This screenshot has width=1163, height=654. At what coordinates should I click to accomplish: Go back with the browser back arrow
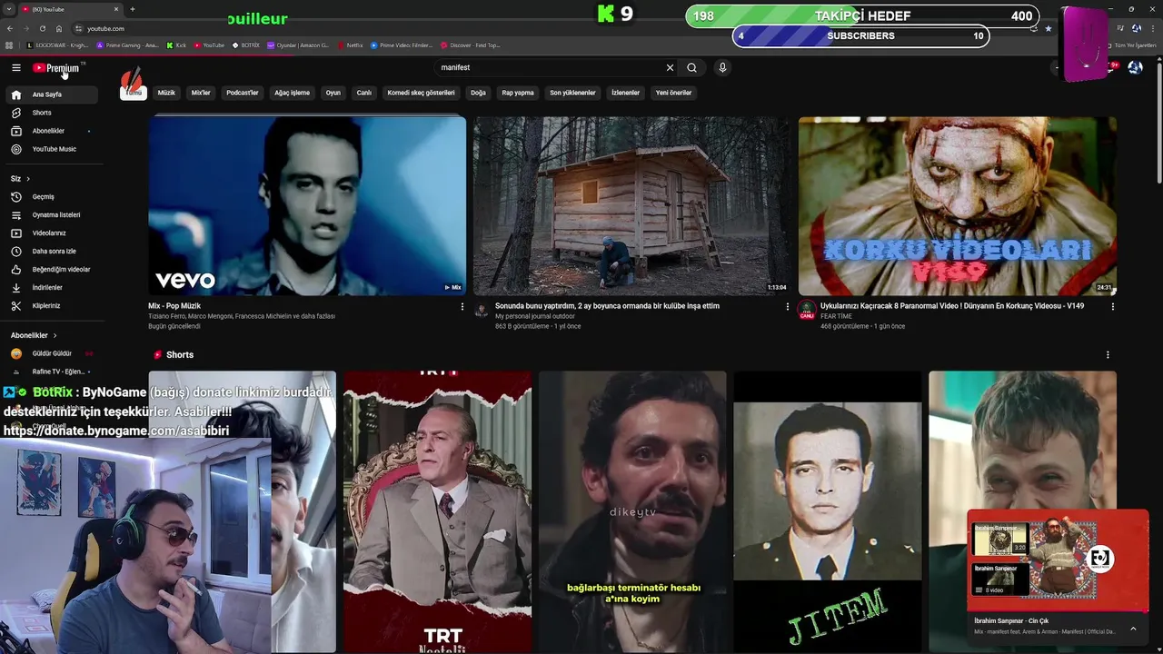click(8, 28)
